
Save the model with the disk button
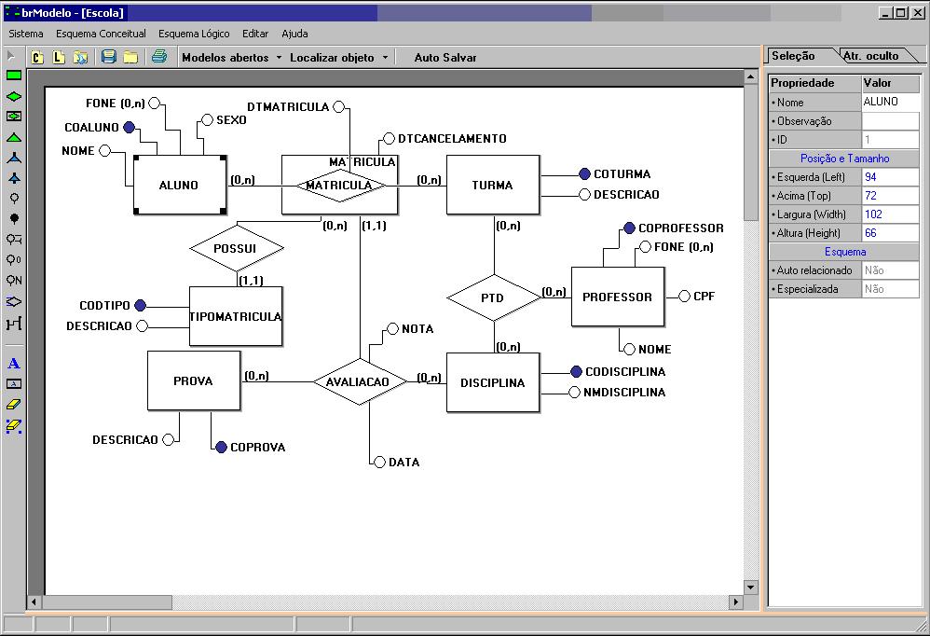tap(109, 57)
